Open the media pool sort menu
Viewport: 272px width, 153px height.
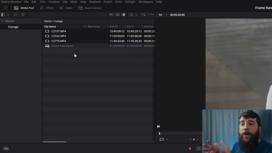click(143, 15)
